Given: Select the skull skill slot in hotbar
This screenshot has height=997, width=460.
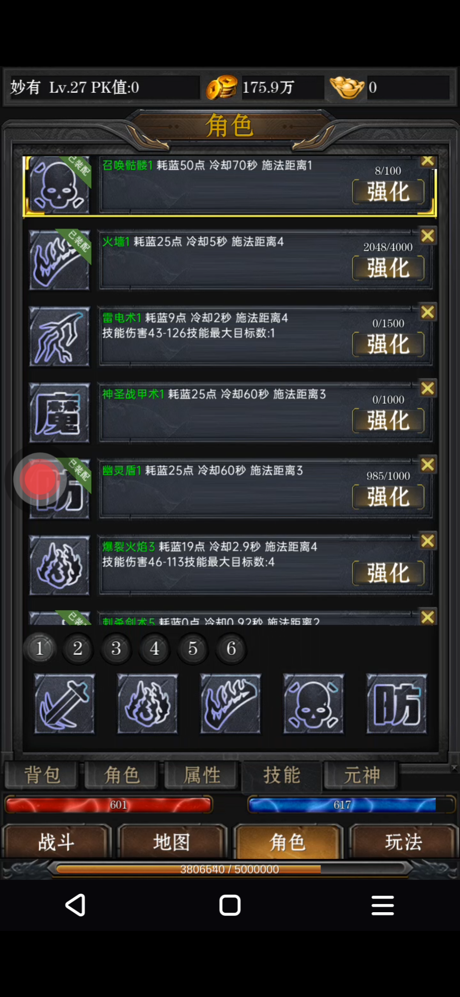Looking at the screenshot, I should pyautogui.click(x=313, y=703).
